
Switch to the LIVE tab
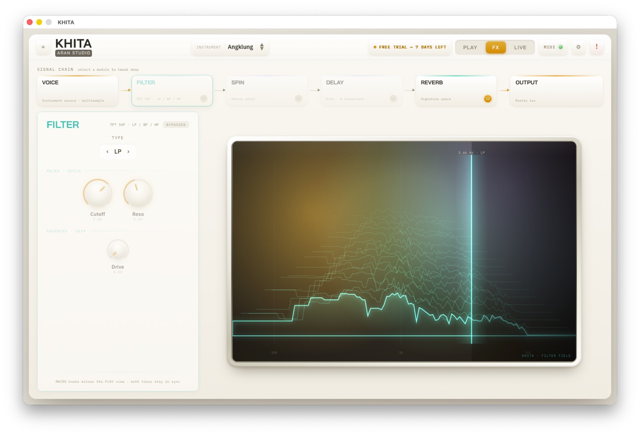coord(520,47)
